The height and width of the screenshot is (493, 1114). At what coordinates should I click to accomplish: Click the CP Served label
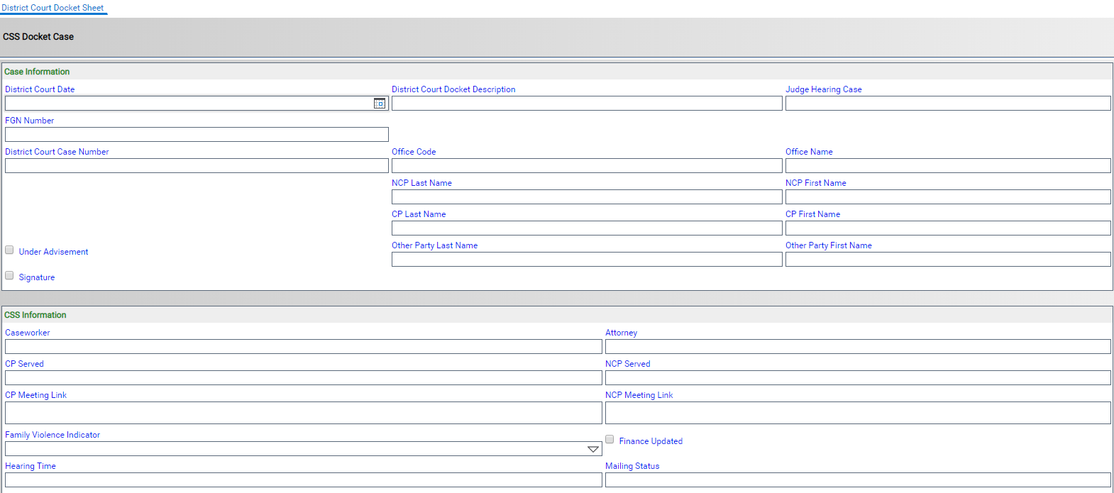click(x=25, y=364)
